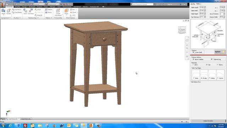Click the Update button
The height and width of the screenshot is (128, 227).
pos(220,52)
